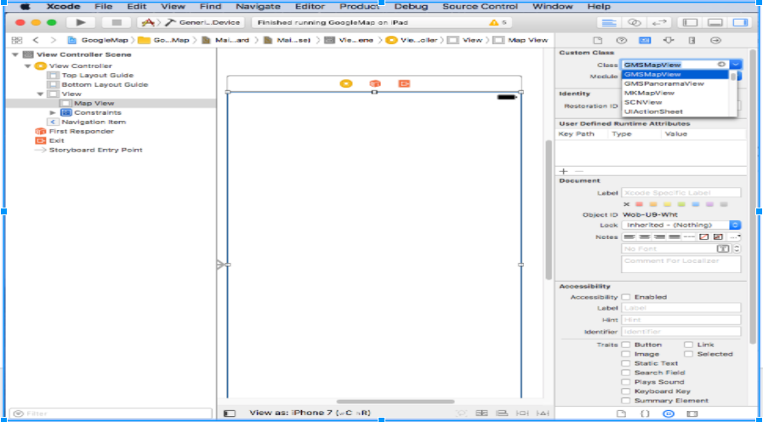Open the Editor menu
The image size is (763, 422).
click(x=310, y=7)
